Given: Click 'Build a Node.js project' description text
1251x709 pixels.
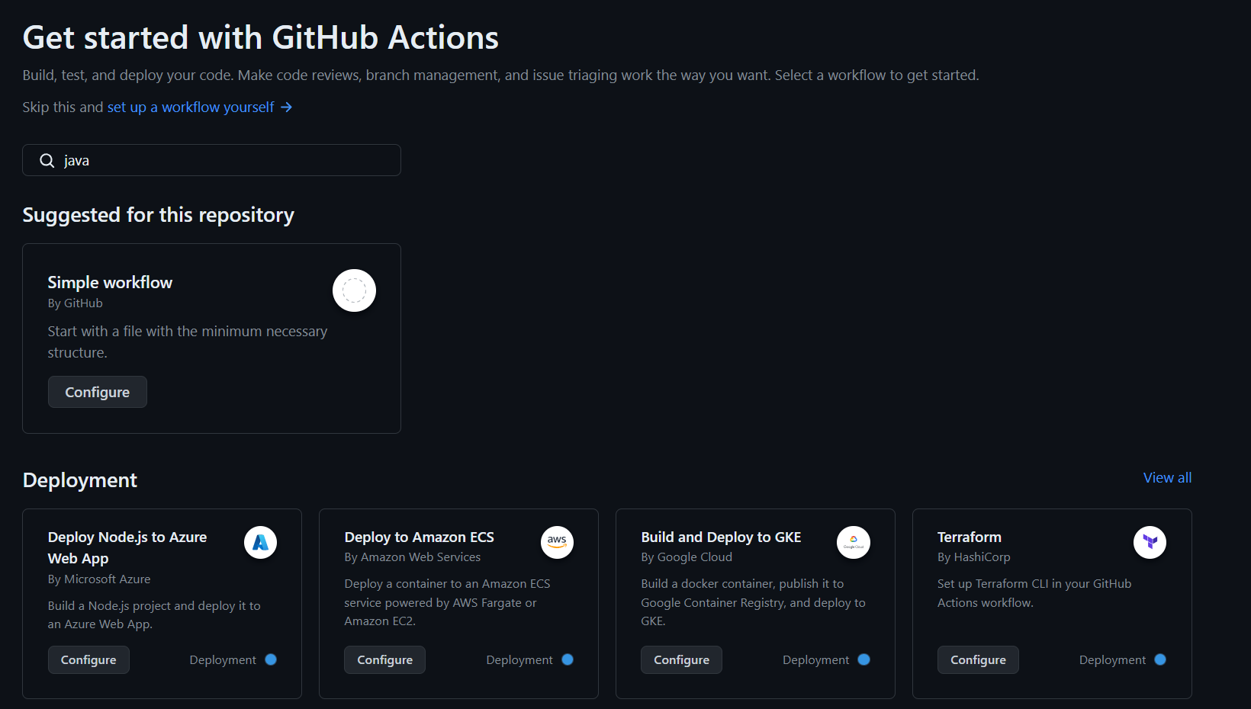Looking at the screenshot, I should click(x=154, y=615).
